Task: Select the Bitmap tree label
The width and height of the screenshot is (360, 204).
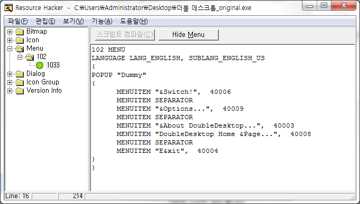Action: click(36, 32)
